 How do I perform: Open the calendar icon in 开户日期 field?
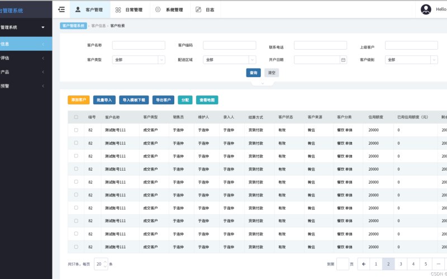pos(343,60)
